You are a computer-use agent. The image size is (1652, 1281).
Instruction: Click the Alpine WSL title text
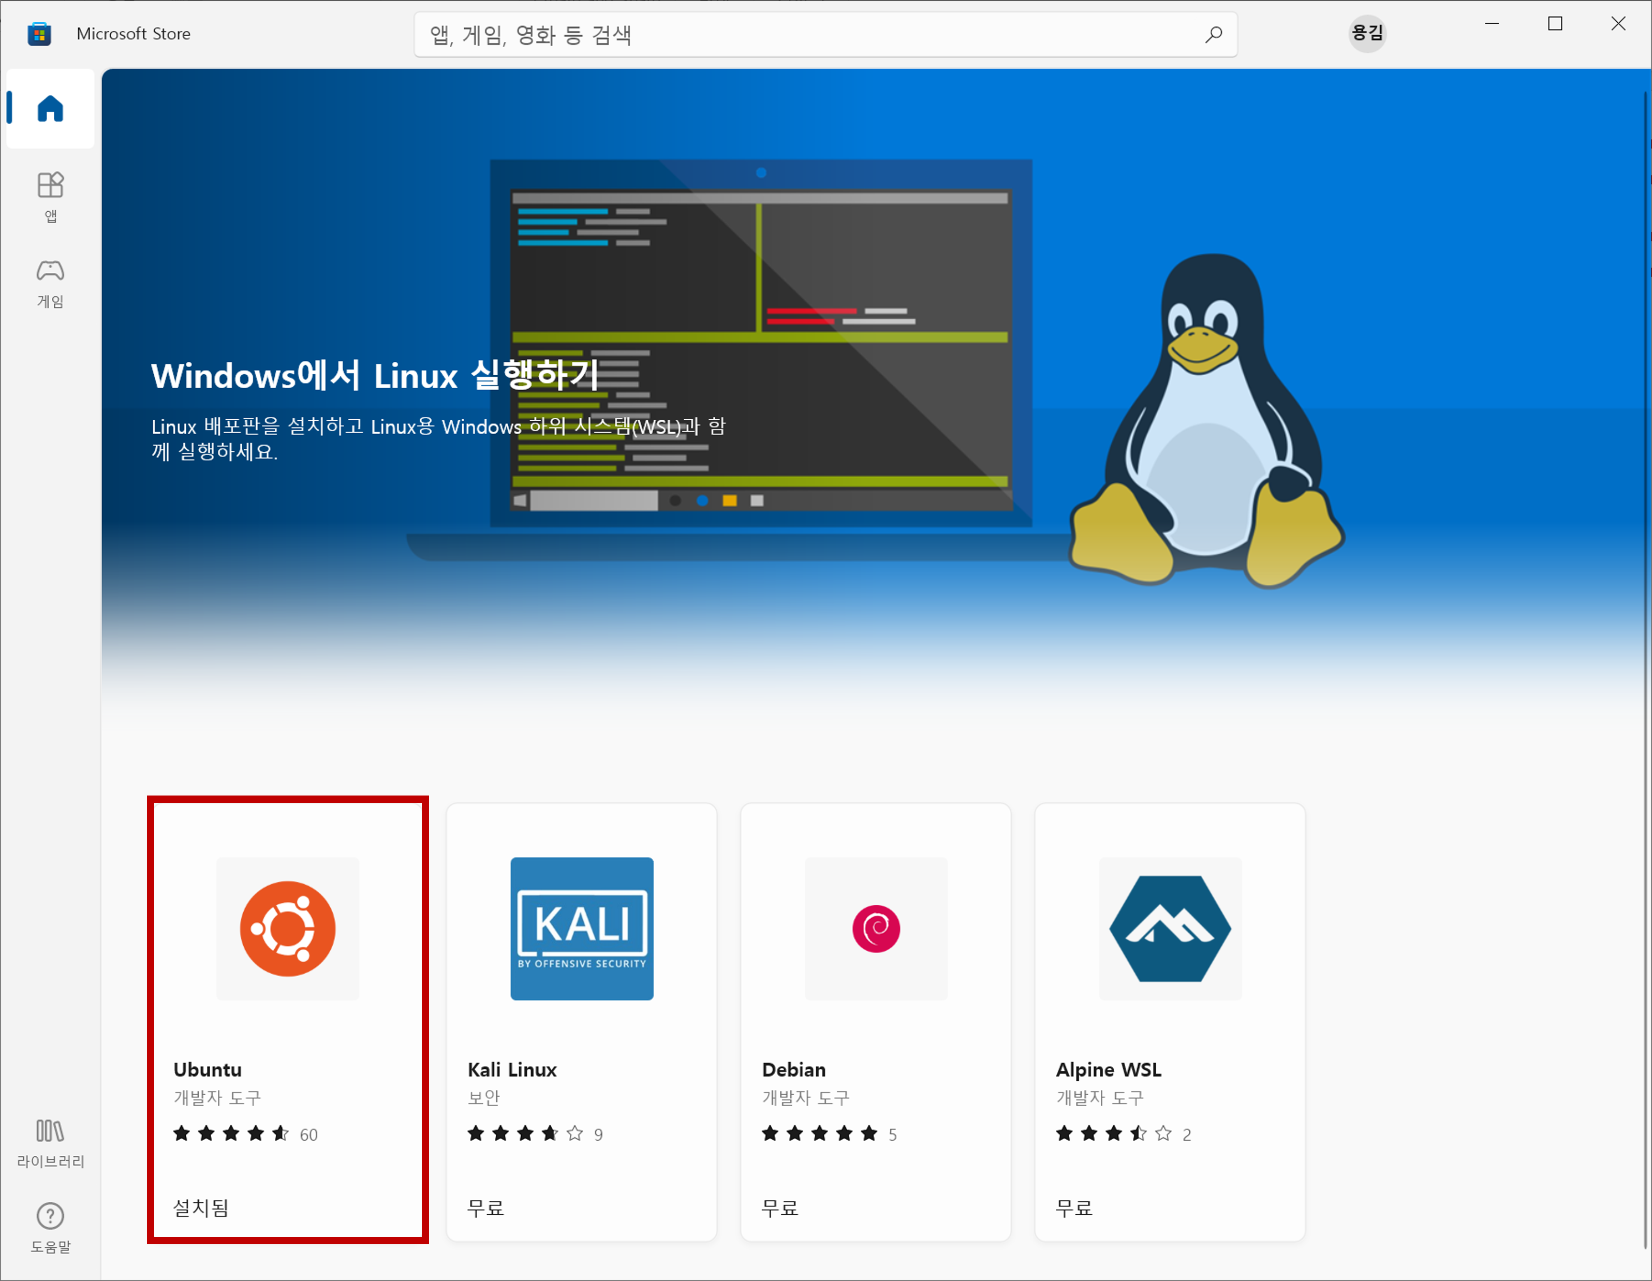pos(1108,1069)
